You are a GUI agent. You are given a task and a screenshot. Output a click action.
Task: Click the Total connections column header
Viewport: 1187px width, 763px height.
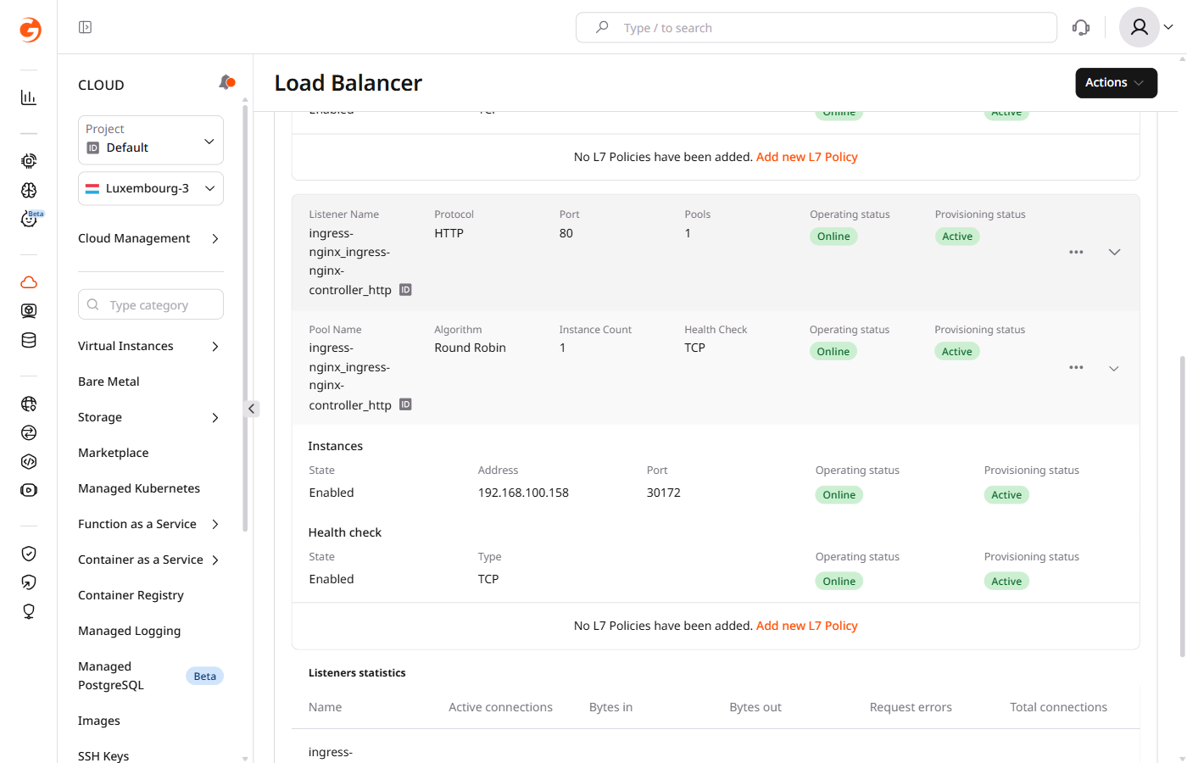1058,707
